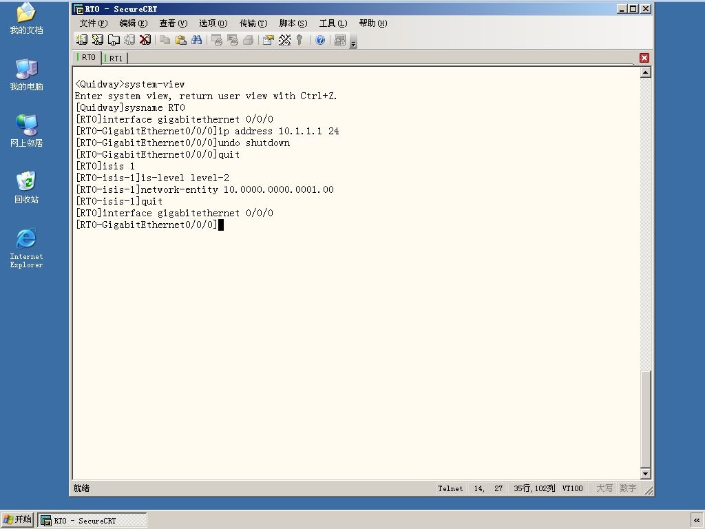Click the 'is-level level-2' line
This screenshot has height=529, width=705.
pyautogui.click(x=152, y=178)
